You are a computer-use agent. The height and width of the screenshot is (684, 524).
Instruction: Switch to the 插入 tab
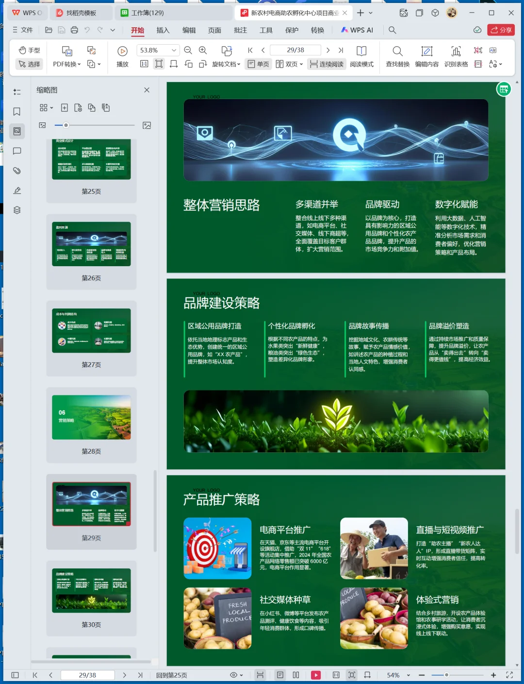pyautogui.click(x=163, y=30)
